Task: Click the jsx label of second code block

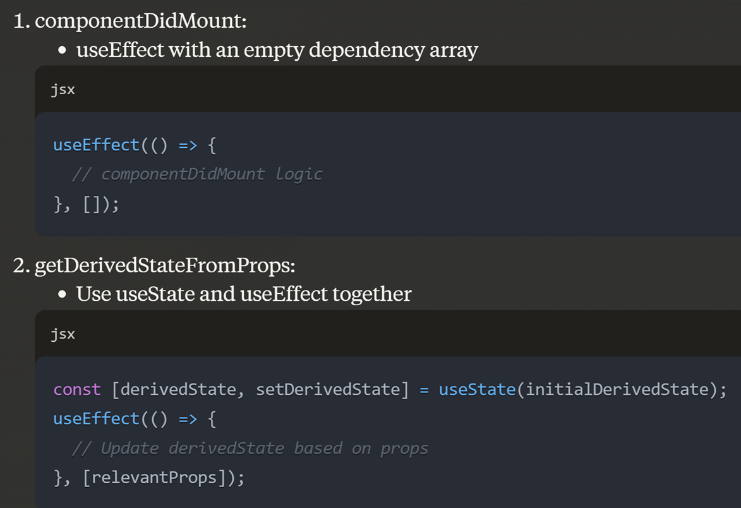Action: click(x=63, y=334)
